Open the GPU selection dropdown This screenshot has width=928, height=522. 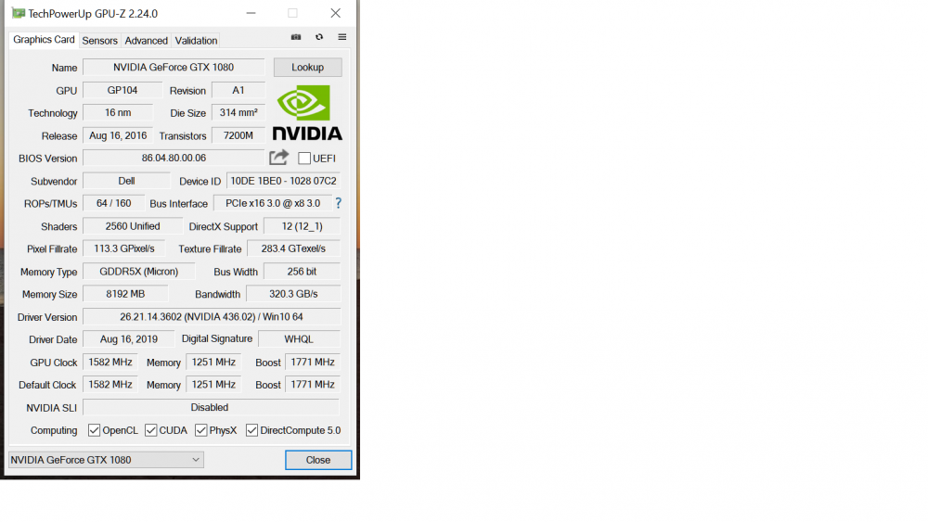[x=106, y=460]
